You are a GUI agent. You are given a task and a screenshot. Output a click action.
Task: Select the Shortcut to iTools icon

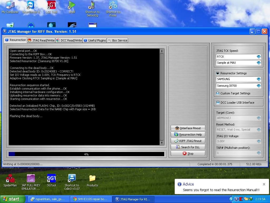(113, 9)
